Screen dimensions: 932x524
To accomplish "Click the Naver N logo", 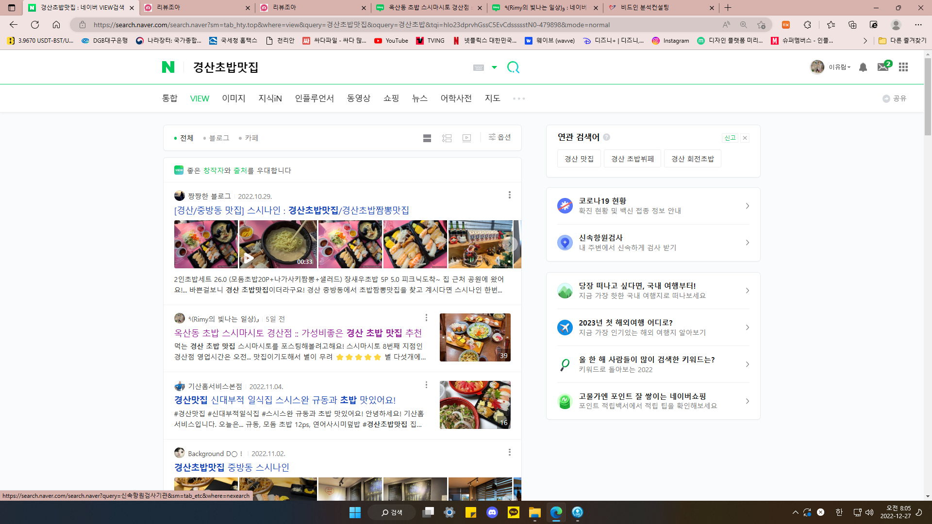I will tap(168, 67).
